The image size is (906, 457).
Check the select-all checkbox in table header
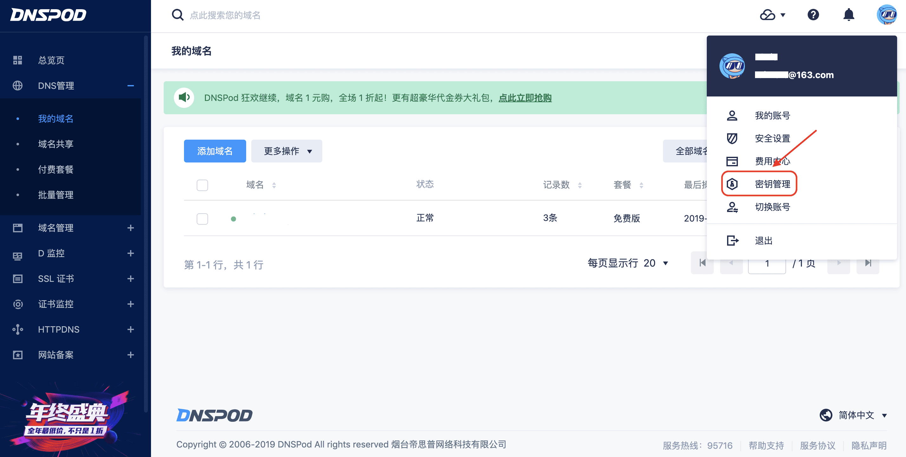click(202, 185)
